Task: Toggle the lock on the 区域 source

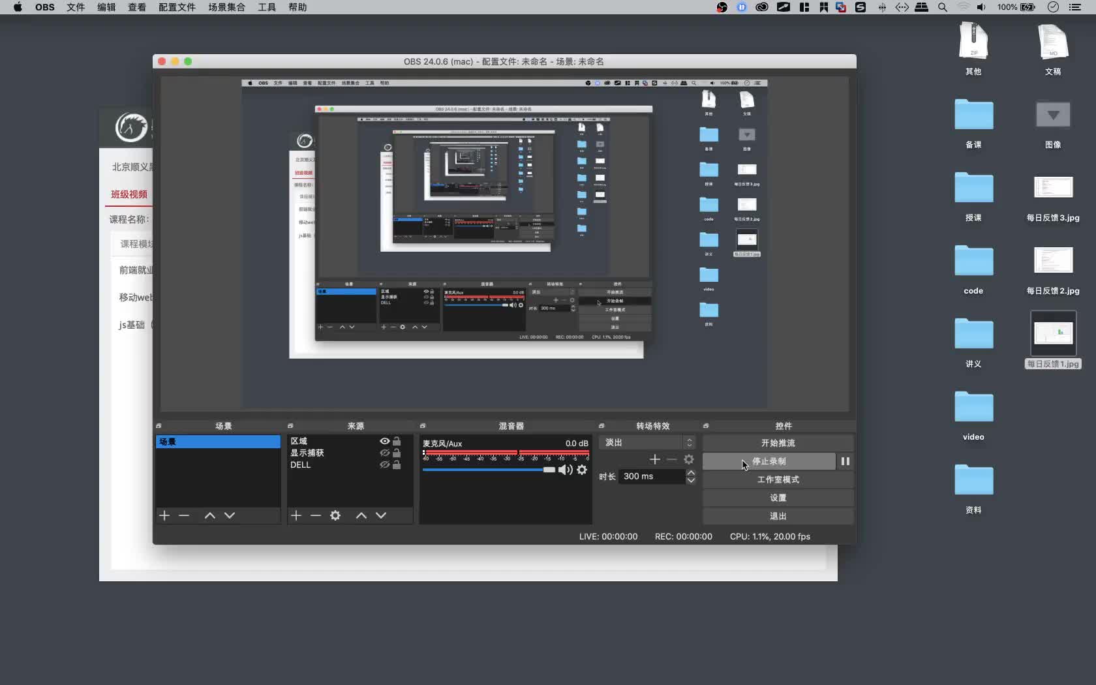Action: [x=397, y=441]
